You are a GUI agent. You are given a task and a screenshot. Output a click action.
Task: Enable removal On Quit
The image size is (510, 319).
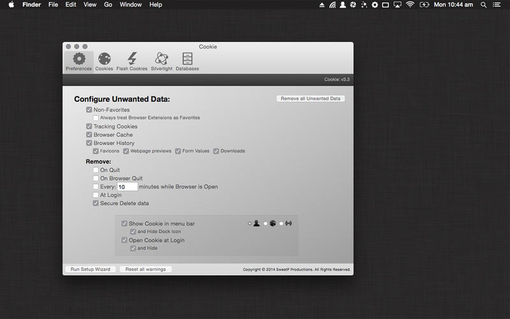pyautogui.click(x=96, y=170)
